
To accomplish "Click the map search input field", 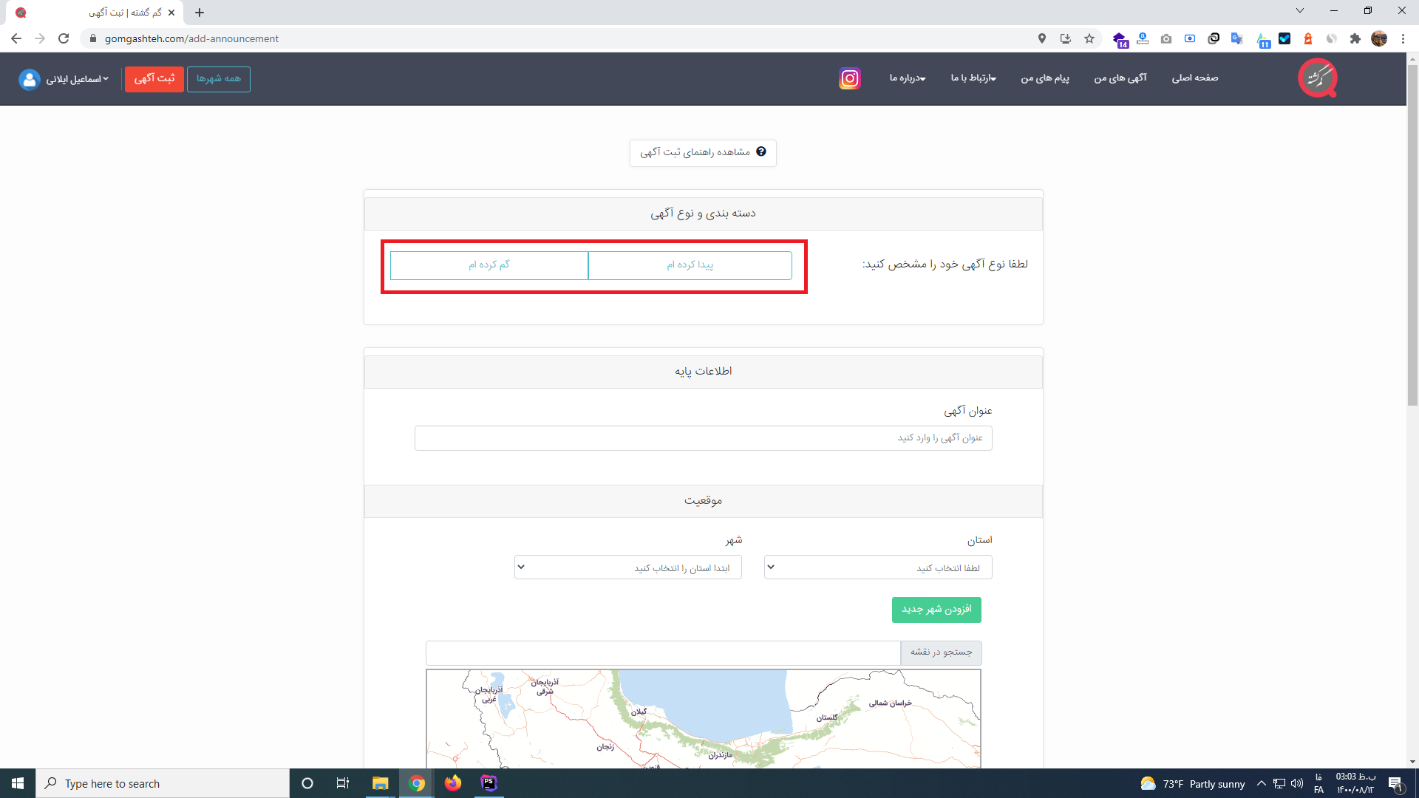I will 663,652.
